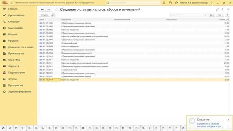233x131 pixels.
Task: Click the rate cell 11,00
Action: pos(226,43)
